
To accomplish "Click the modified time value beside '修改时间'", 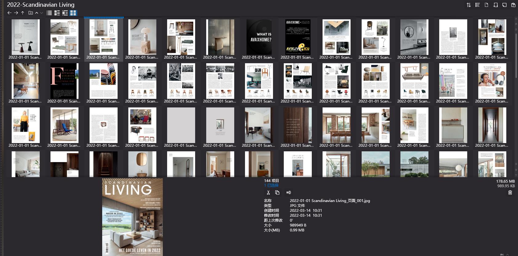I will (306, 215).
